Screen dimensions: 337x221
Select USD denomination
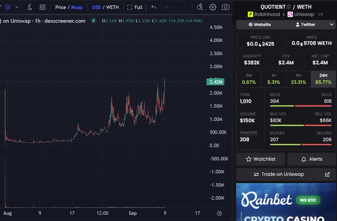click(96, 7)
